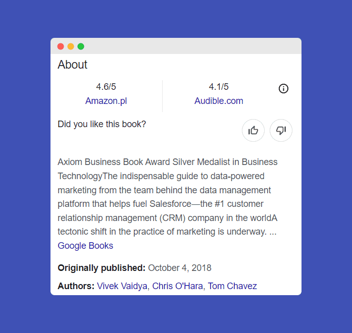Viewport: 352px width, 333px height.
Task: Click the green maximize window button
Action: click(x=81, y=46)
